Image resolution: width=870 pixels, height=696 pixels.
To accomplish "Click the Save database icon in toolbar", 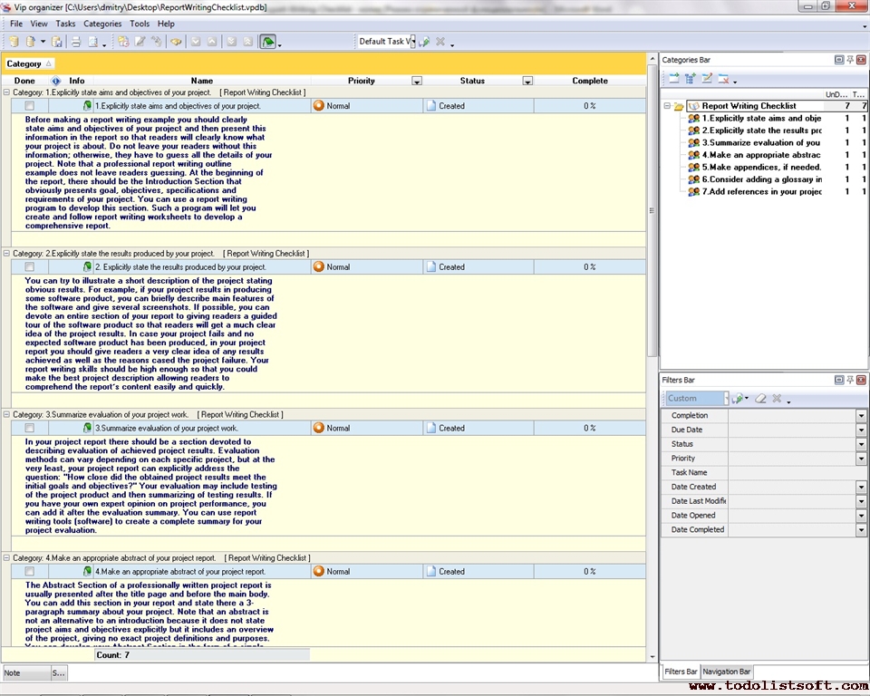I will pos(56,42).
